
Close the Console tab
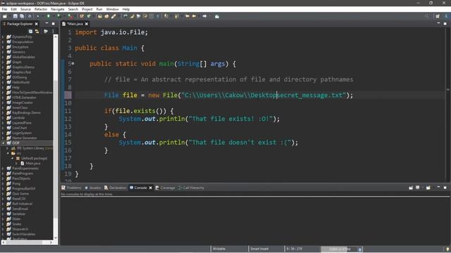(150, 188)
